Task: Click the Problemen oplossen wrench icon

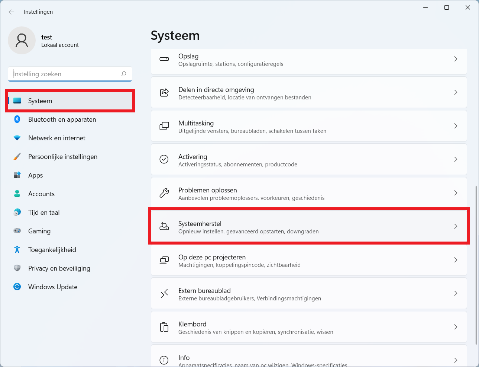Action: tap(164, 193)
